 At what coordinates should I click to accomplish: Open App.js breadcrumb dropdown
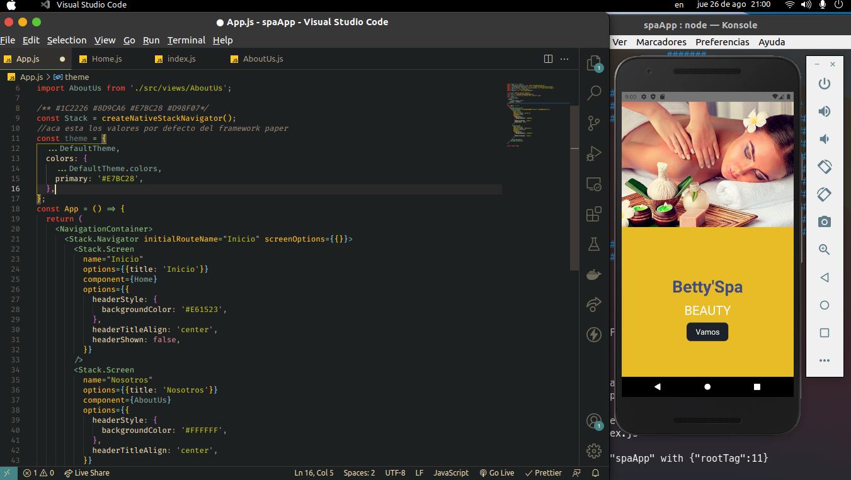[x=25, y=77]
